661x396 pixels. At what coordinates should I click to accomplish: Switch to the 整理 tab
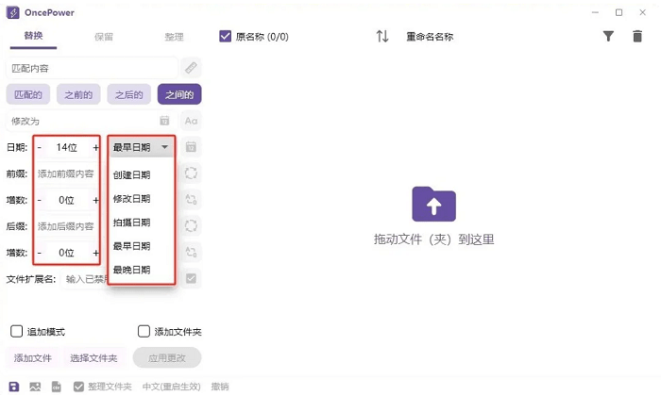click(x=174, y=37)
